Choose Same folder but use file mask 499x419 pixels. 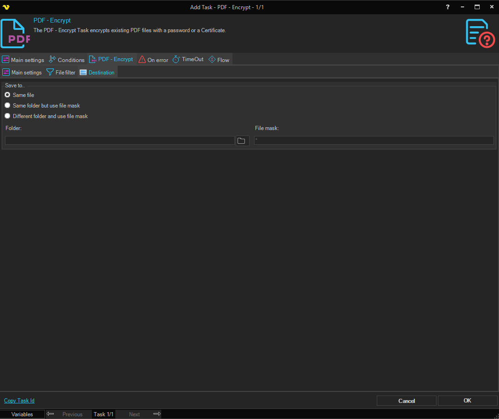[7, 106]
